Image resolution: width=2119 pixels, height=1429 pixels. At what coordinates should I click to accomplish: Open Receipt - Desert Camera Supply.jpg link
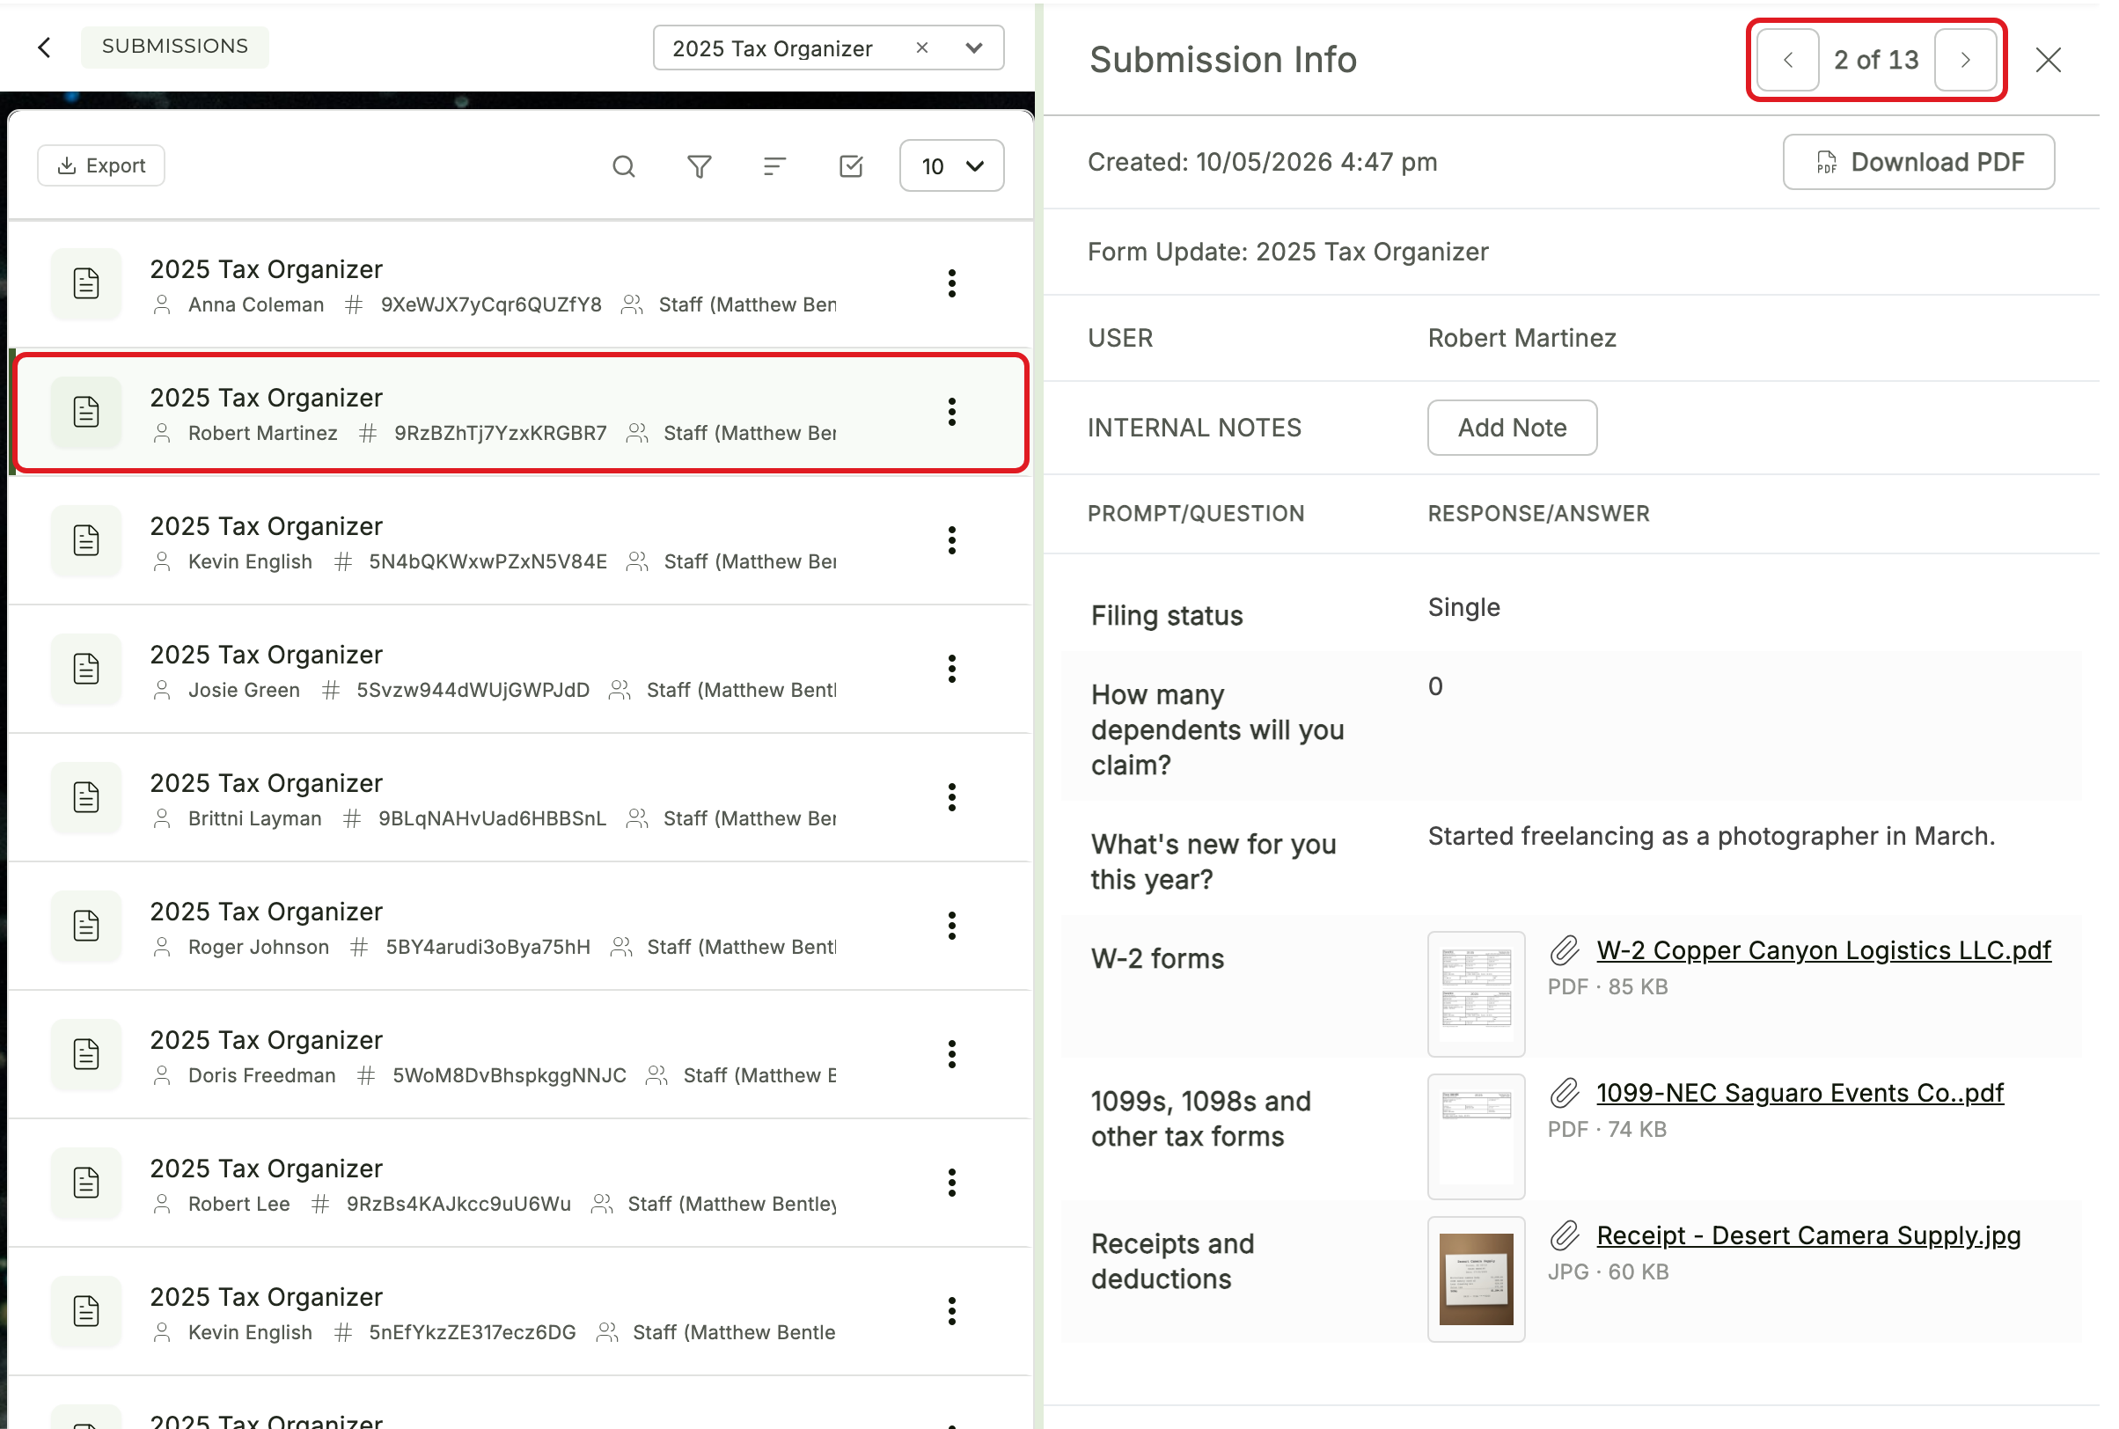coord(1808,1235)
